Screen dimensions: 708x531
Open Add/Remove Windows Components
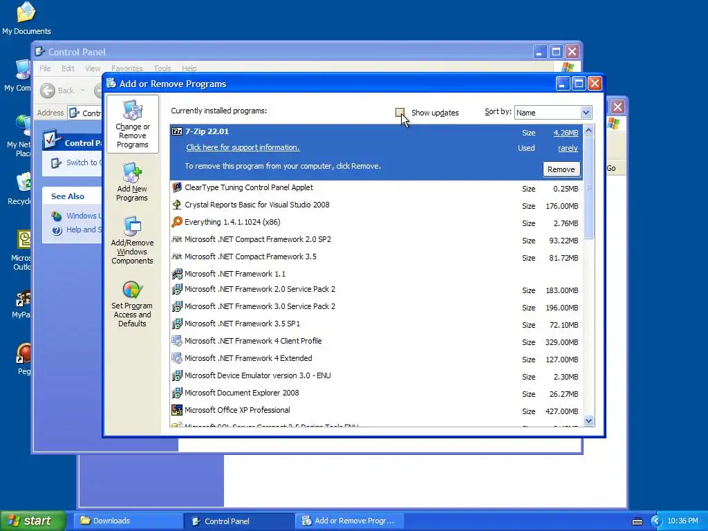click(x=132, y=240)
